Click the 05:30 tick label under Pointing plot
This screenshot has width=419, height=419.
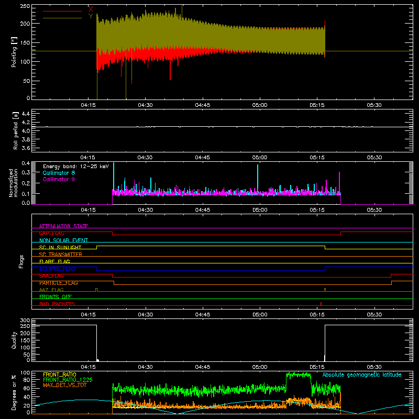tap(374, 105)
